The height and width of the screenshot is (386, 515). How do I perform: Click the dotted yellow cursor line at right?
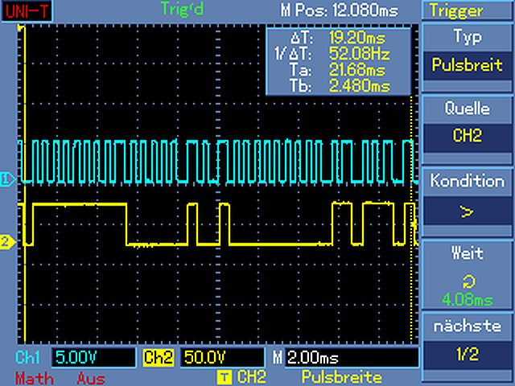tap(411, 218)
